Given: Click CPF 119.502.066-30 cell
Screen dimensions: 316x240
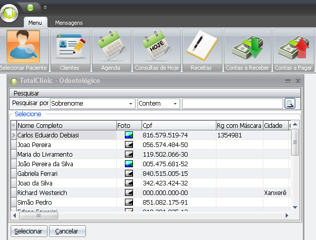Looking at the screenshot, I should (x=179, y=155).
